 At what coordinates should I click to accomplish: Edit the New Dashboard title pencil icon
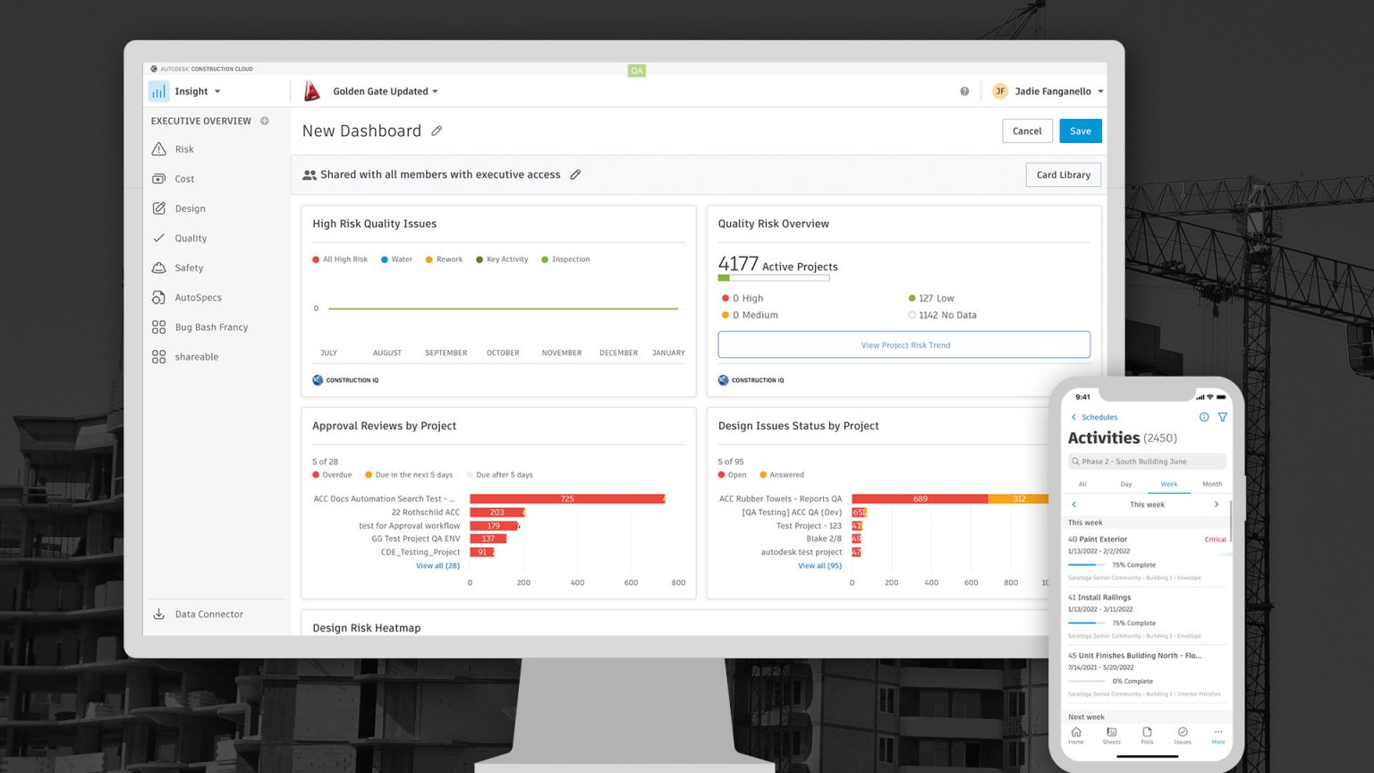point(437,131)
